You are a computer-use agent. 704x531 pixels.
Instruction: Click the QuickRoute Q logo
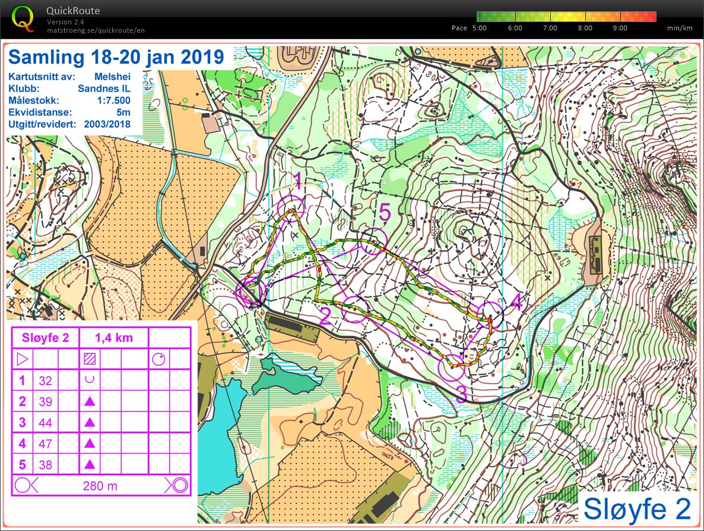click(x=23, y=18)
